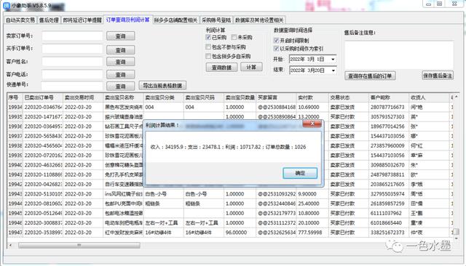
Task: Click the table's vertical scroll down arrow
Action: coord(457,238)
